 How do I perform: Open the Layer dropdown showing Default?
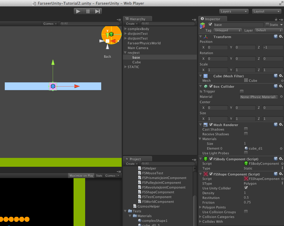[x=269, y=30]
